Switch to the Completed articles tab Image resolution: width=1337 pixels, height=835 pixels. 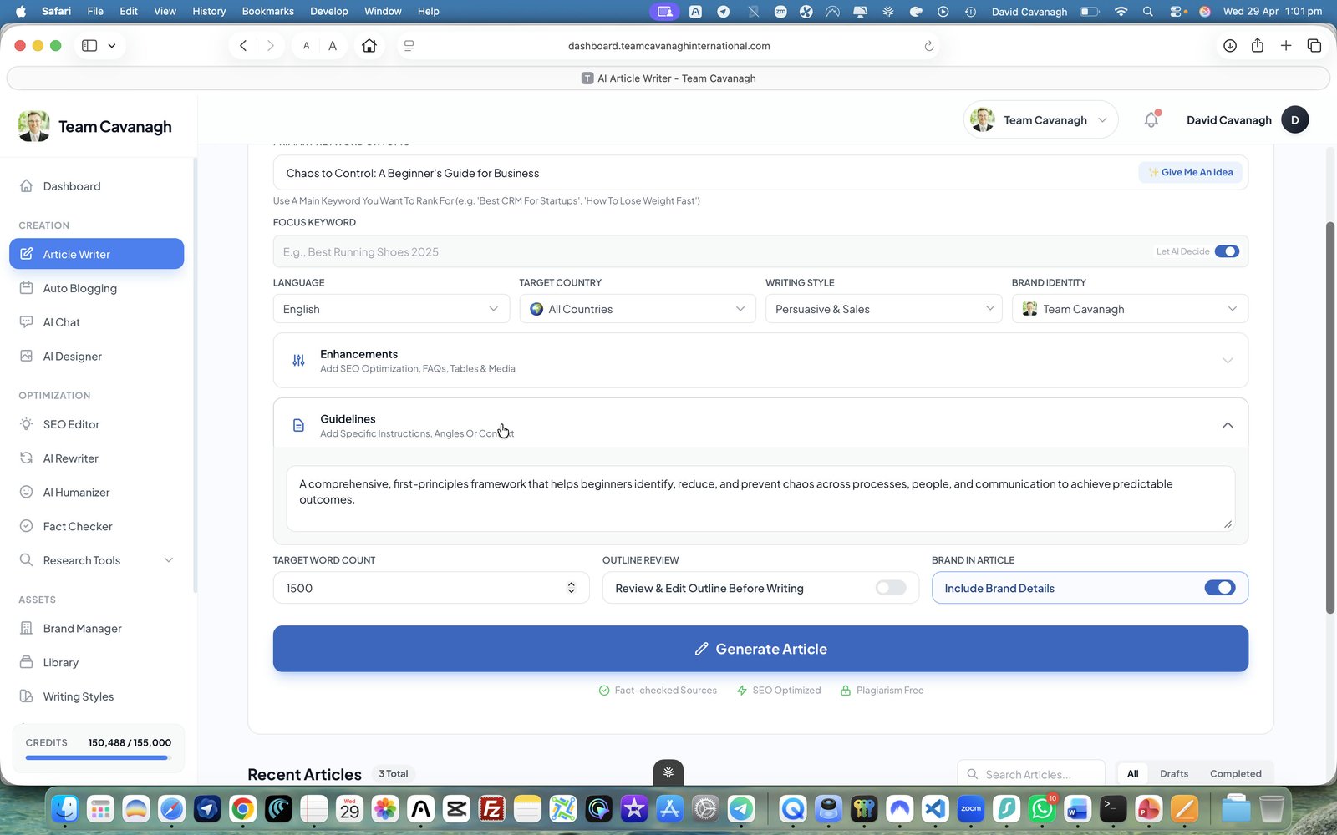1235,774
